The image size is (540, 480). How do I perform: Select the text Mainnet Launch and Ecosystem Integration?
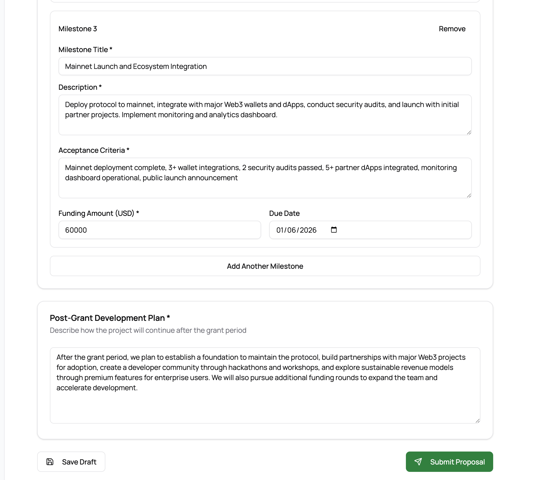coord(136,66)
